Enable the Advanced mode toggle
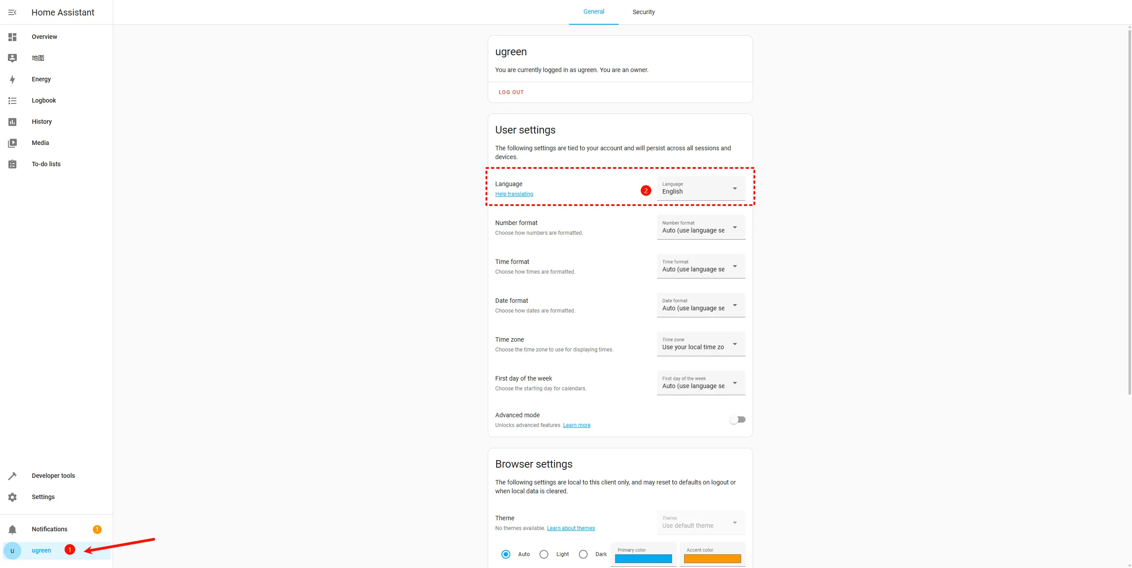Image resolution: width=1132 pixels, height=568 pixels. (x=737, y=420)
